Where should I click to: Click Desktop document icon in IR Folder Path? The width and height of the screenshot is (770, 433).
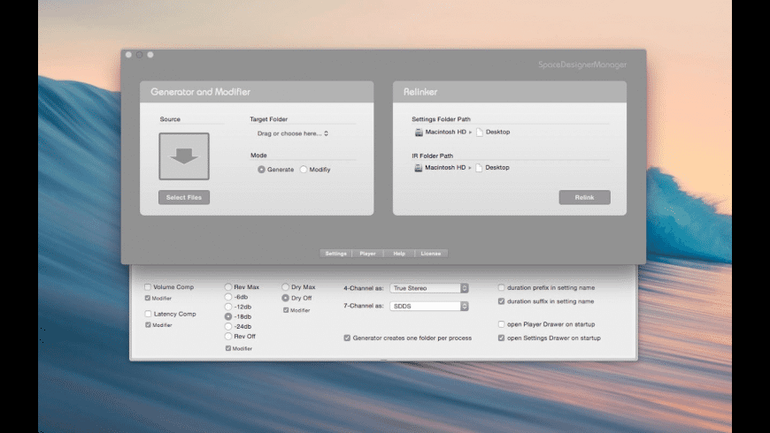(x=479, y=168)
